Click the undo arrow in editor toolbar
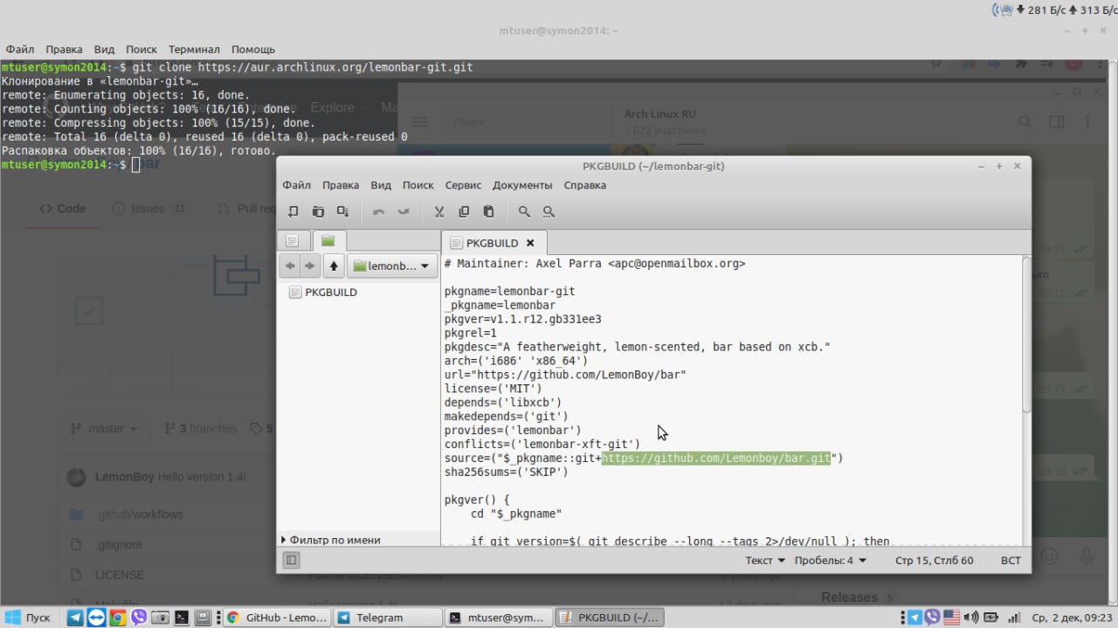 pos(378,211)
